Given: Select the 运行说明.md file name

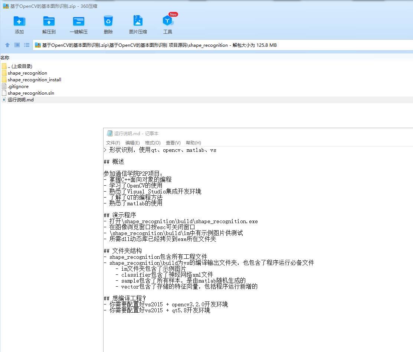Looking at the screenshot, I should (20, 100).
